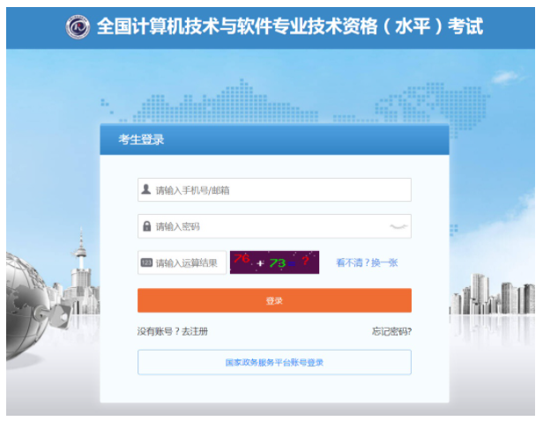The width and height of the screenshot is (543, 421).
Task: Click the red 76 in captcha image
Action: (242, 258)
